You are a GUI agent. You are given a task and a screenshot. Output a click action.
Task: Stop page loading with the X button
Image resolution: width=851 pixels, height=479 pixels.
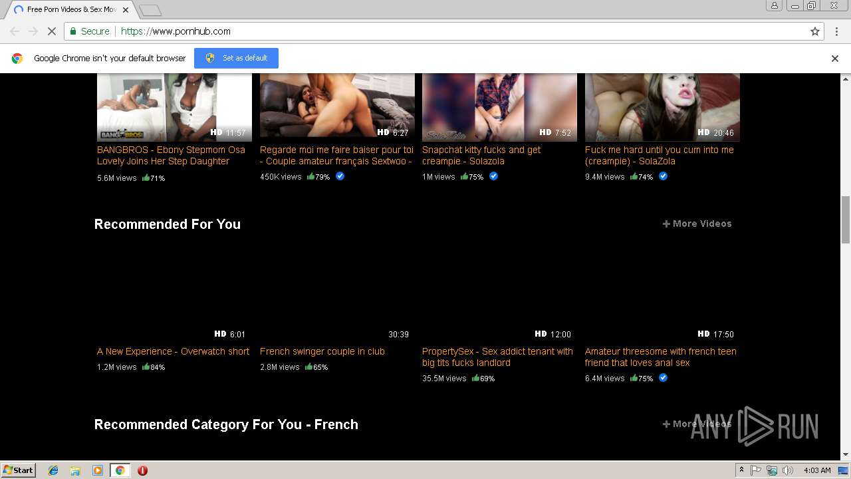51,31
